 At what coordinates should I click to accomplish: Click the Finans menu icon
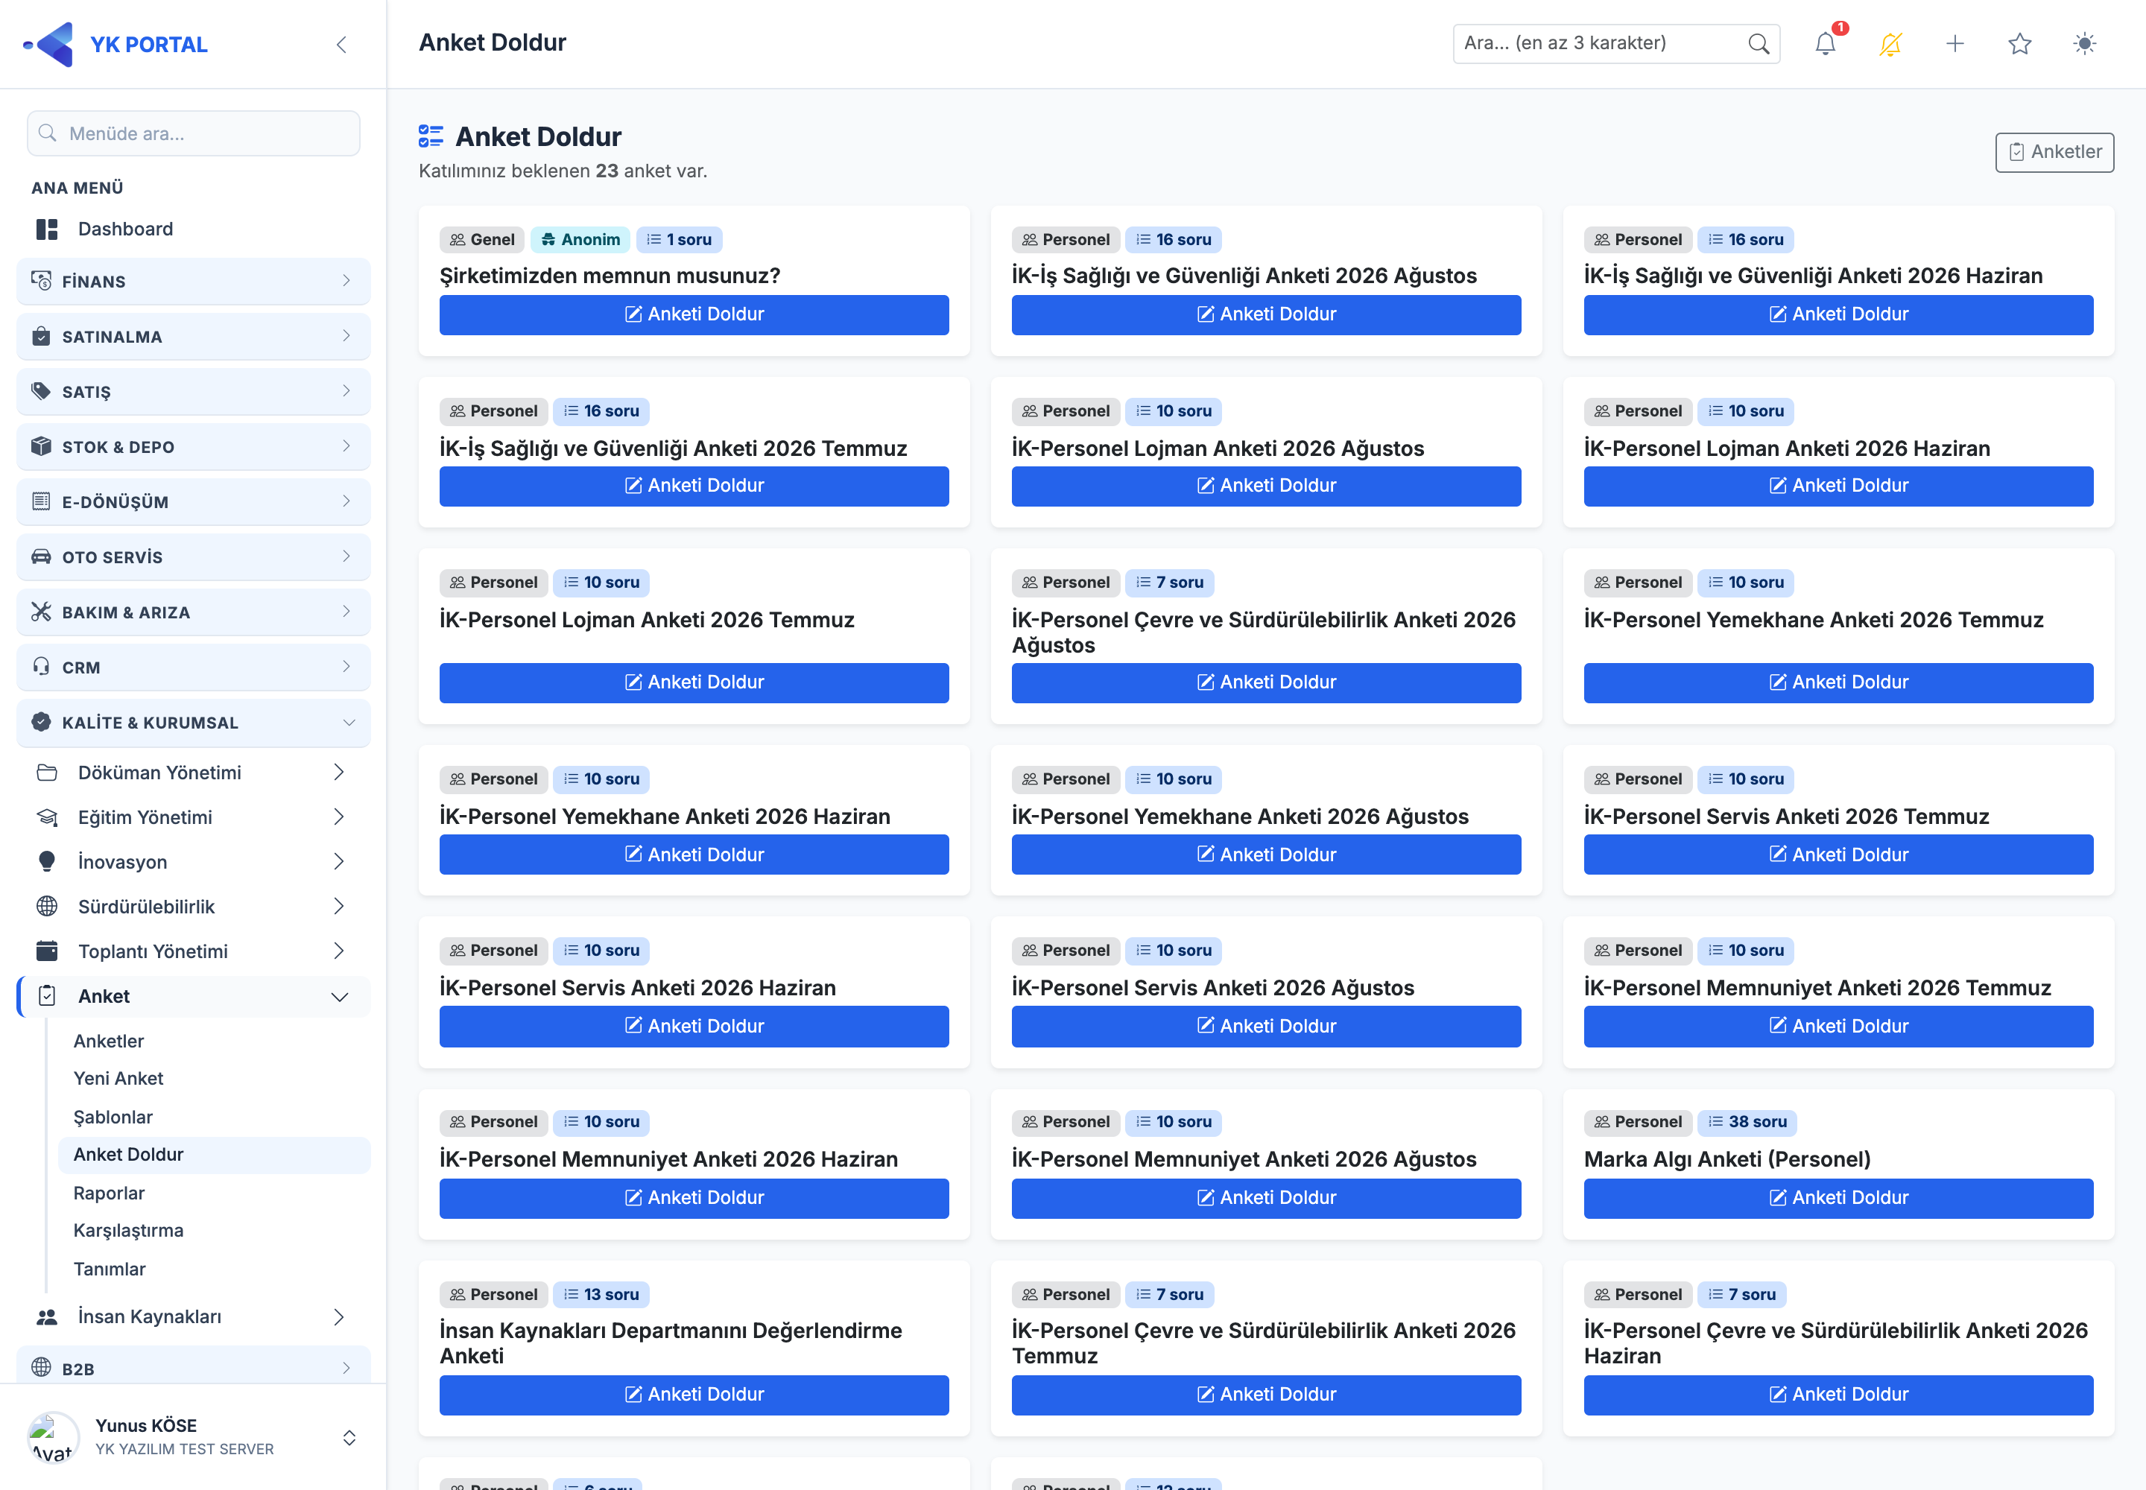click(41, 281)
